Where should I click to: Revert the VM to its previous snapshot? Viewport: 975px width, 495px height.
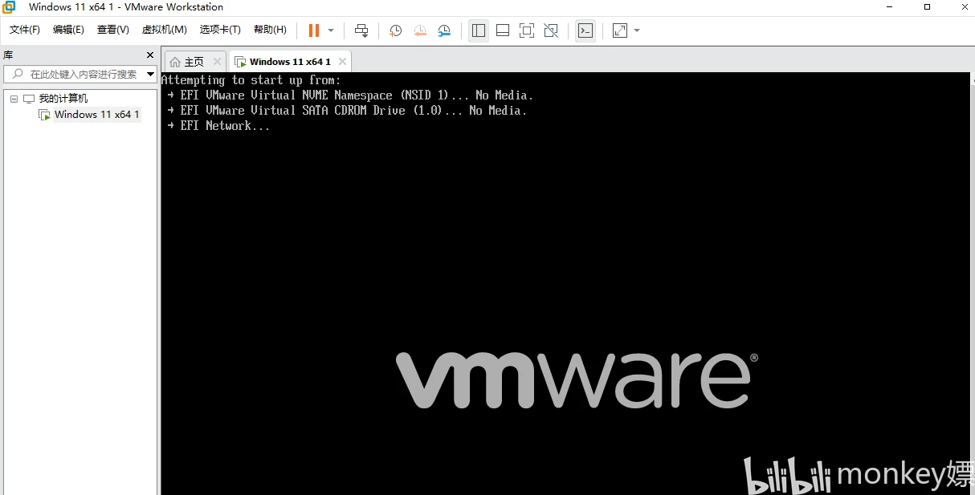[x=420, y=30]
